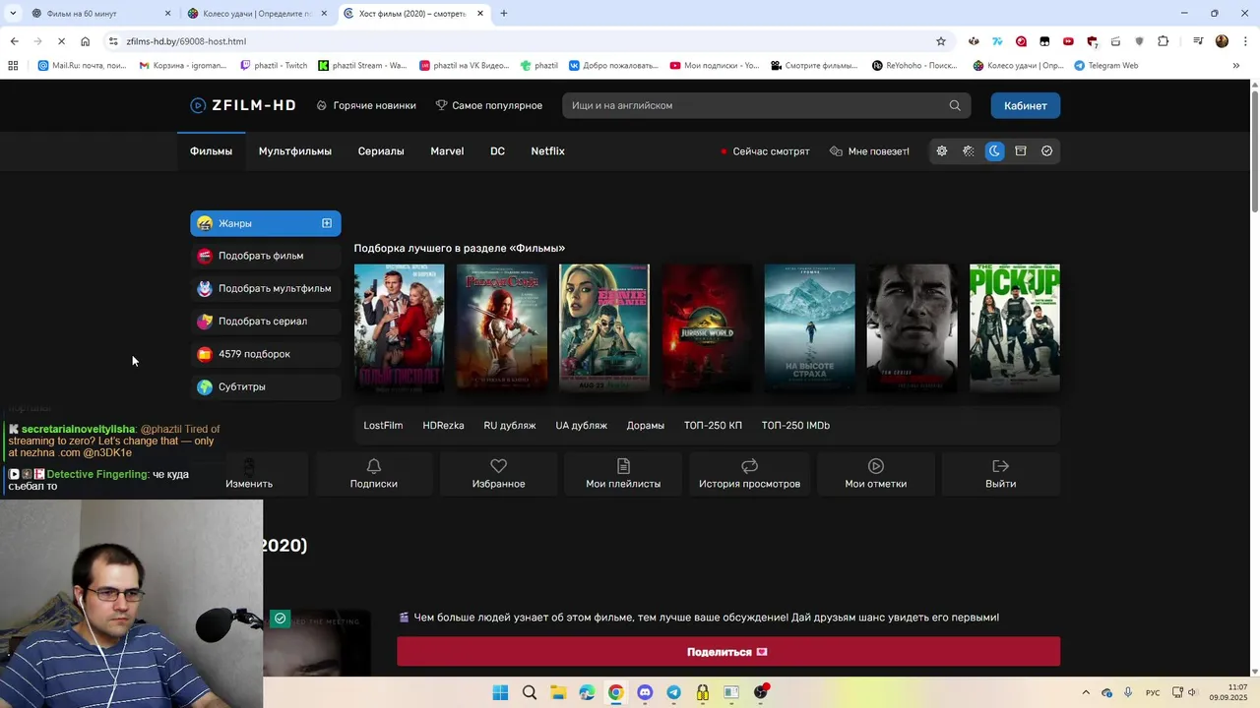The height and width of the screenshot is (708, 1260).
Task: Open the Jurassic World poster
Action: coord(707,328)
